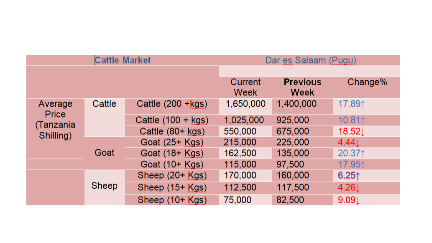Viewport: 432px width, 243px height.
Task: Select the 97,500 previous week value
Action: [290, 164]
